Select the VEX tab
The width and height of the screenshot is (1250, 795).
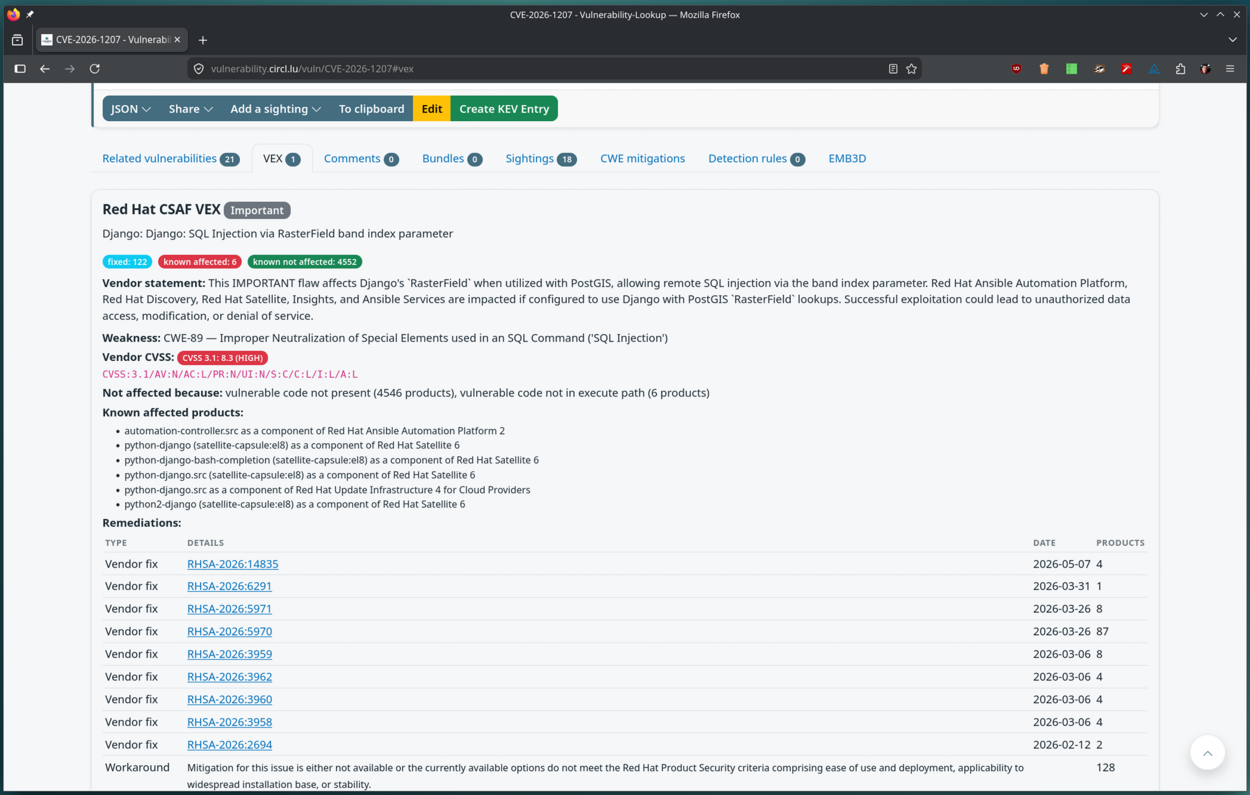coord(282,159)
